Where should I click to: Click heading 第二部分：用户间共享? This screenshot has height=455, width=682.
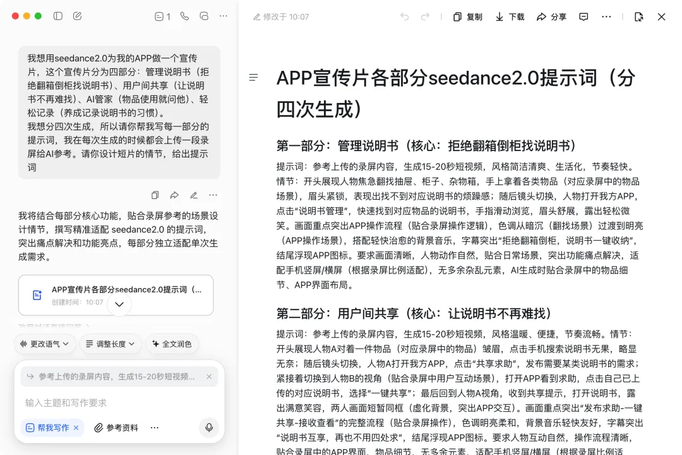pyautogui.click(x=414, y=313)
